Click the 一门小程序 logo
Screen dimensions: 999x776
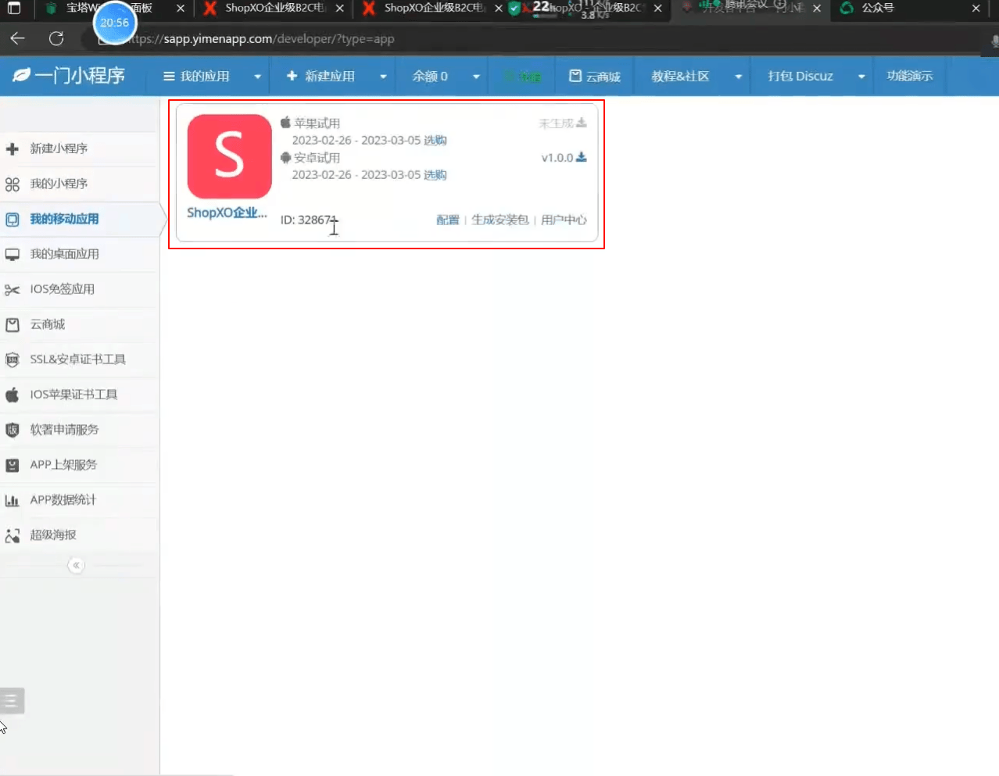[69, 76]
